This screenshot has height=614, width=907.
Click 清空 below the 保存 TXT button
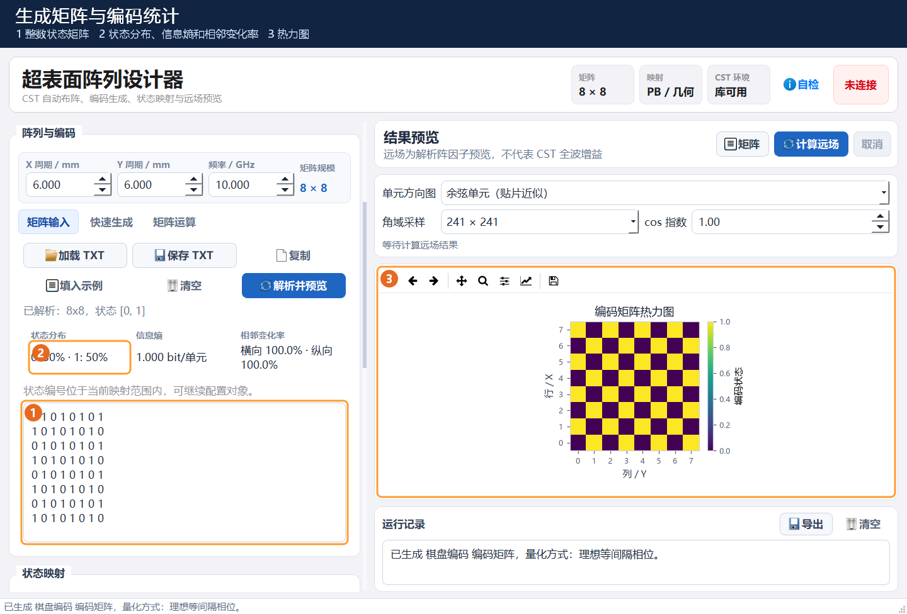tap(185, 286)
